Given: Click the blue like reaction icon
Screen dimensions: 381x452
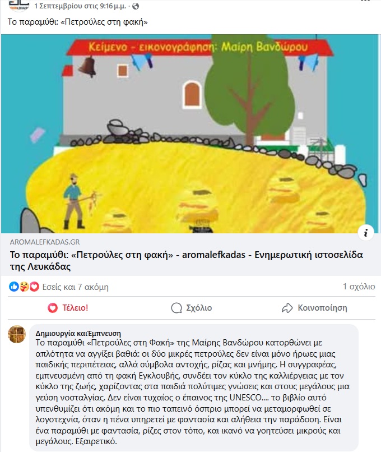Looking at the screenshot, I should 14,287.
